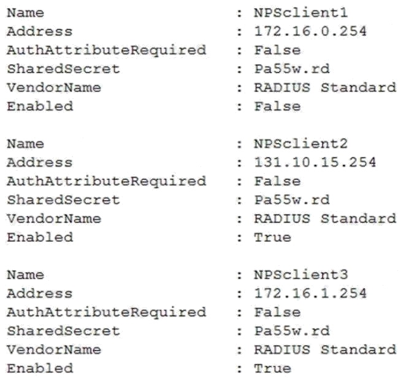
Task: Click the first AuthAttributeRequired label
Action: coord(107,51)
